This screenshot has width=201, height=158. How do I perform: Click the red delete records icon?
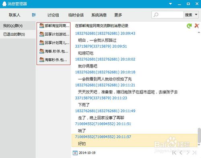click(197, 26)
